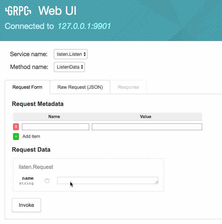
Task: Switch to Raw Request (JSON) tab
Action: [x=80, y=87]
